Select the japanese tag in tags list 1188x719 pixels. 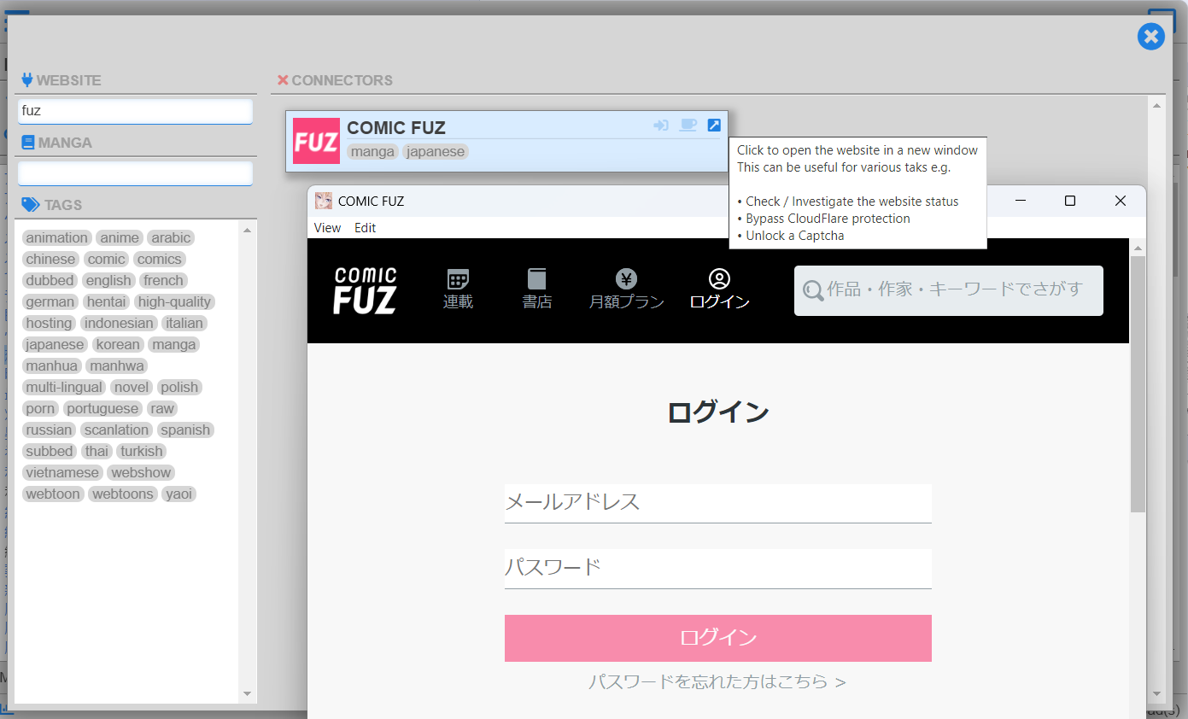(x=56, y=344)
